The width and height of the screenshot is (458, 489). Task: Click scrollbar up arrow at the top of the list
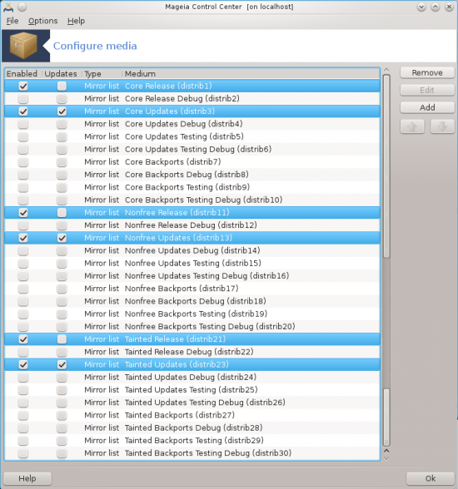click(386, 70)
